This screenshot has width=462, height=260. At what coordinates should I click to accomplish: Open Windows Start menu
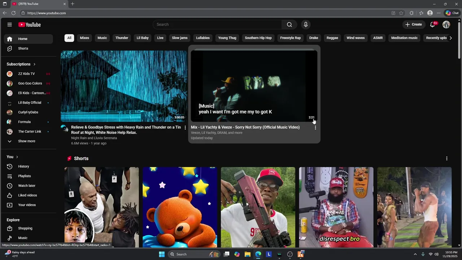tap(162, 254)
